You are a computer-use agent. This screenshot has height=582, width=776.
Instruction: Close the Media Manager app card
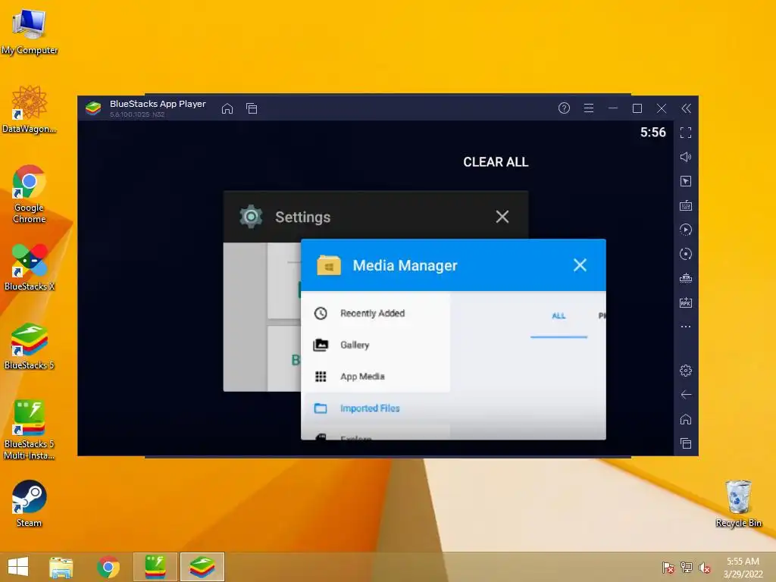[x=580, y=265]
